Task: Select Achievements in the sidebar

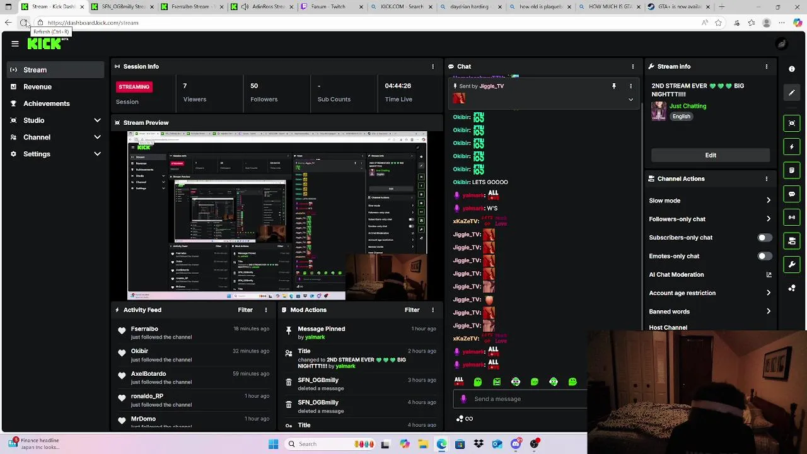Action: (55, 103)
